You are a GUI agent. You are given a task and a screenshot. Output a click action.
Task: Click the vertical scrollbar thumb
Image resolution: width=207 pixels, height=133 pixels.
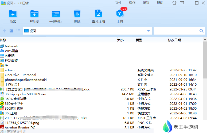[x=205, y=60]
